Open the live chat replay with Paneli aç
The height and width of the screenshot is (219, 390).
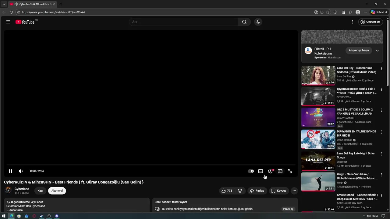[288, 209]
